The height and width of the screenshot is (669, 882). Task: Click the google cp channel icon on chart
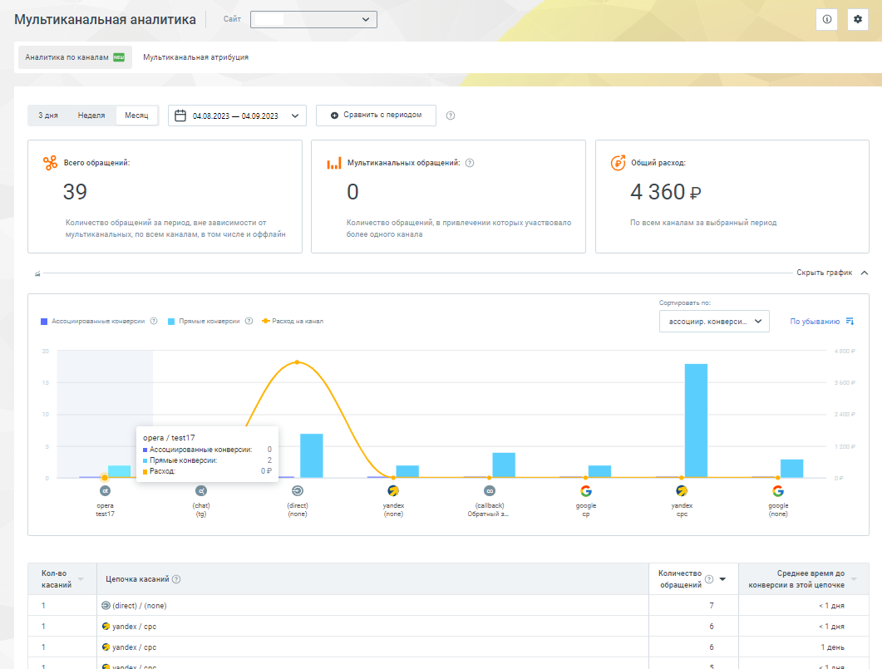click(585, 491)
